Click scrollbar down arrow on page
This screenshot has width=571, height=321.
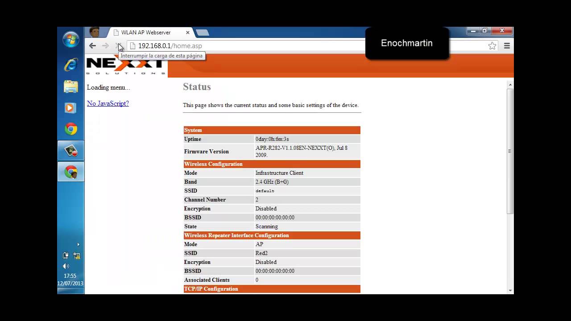pyautogui.click(x=510, y=291)
